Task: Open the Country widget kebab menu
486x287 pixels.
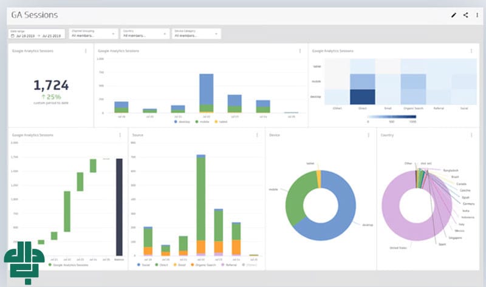Action: (471, 135)
